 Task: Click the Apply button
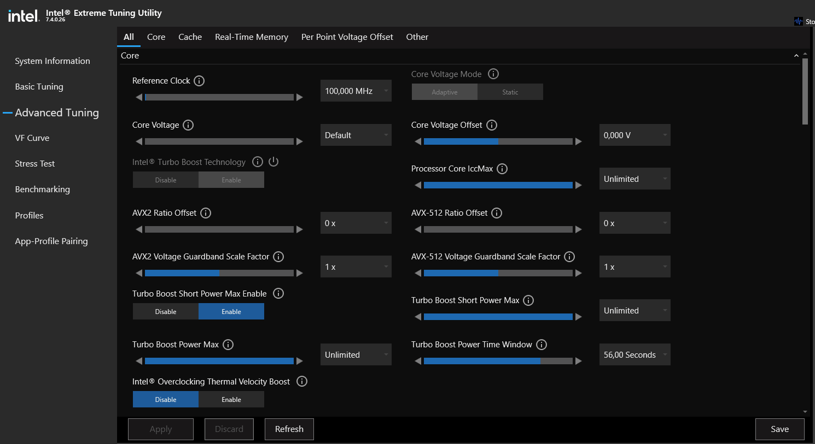[x=161, y=429]
